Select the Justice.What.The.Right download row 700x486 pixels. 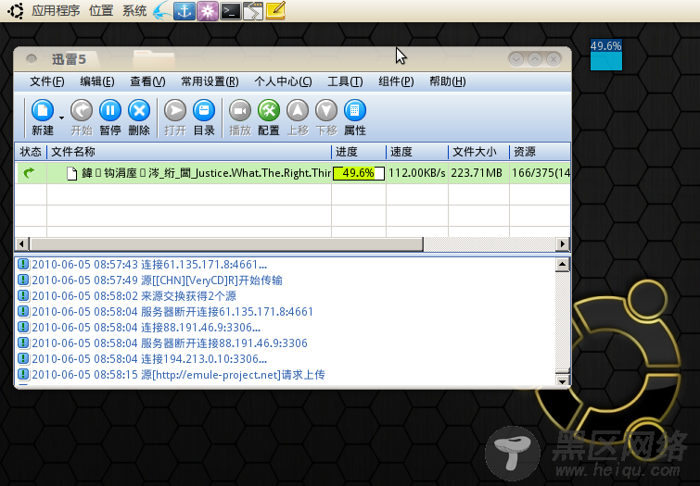coord(293,173)
